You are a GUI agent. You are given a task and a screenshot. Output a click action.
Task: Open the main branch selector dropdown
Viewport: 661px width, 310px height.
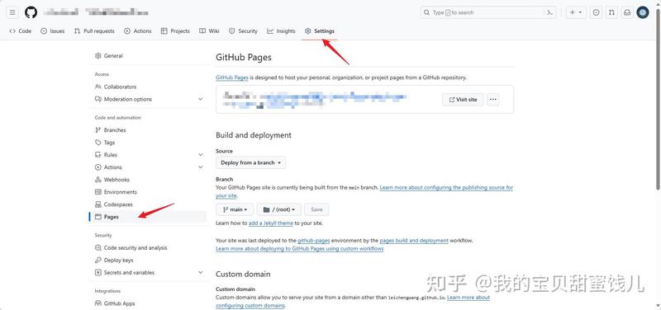pos(235,209)
